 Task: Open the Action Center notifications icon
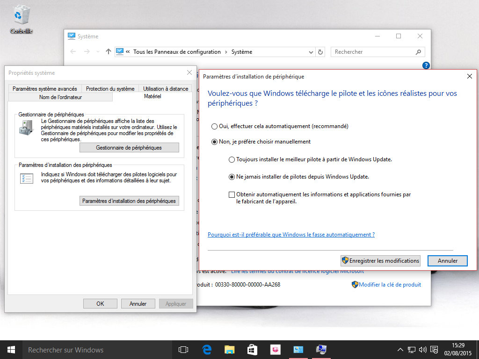tap(434, 350)
